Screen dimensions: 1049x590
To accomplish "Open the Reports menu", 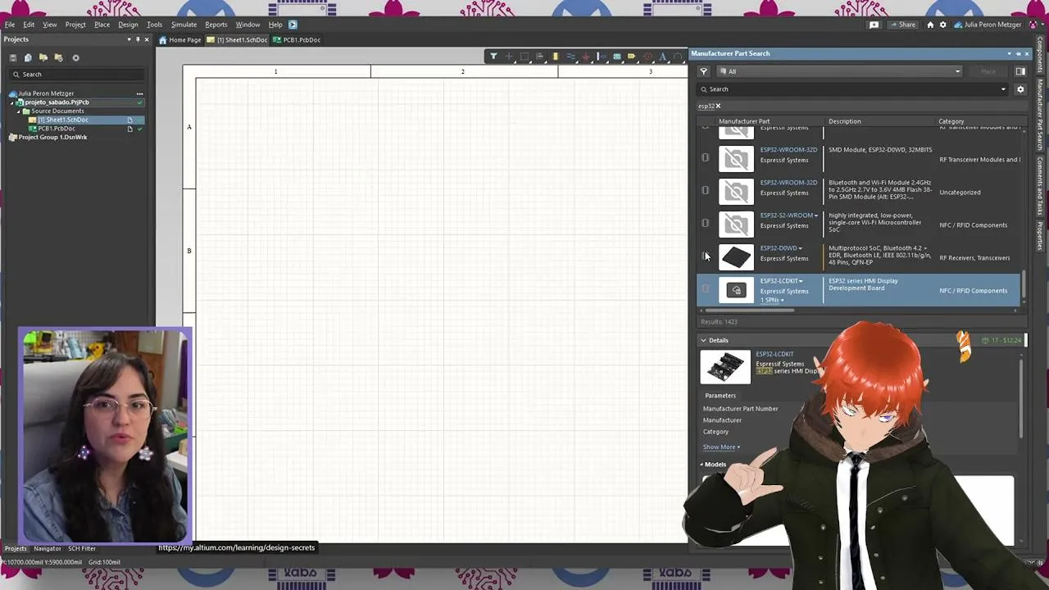I will point(216,25).
